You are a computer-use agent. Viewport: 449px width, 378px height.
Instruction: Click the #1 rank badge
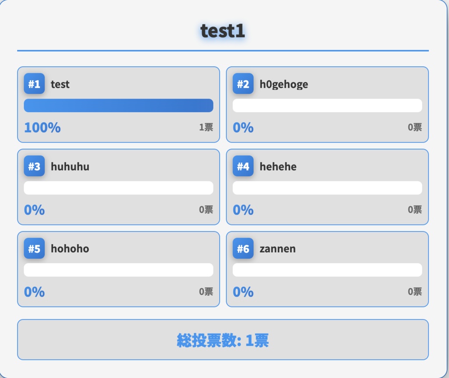pos(34,84)
